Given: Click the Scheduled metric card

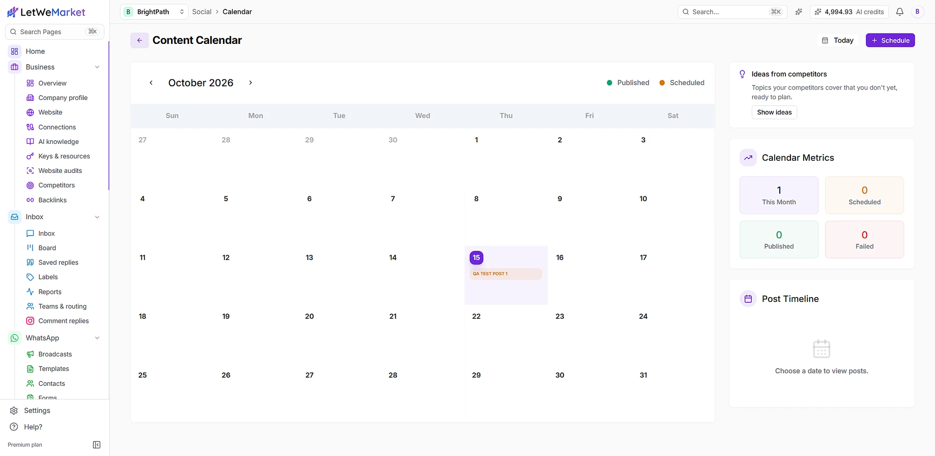Looking at the screenshot, I should coord(864,195).
